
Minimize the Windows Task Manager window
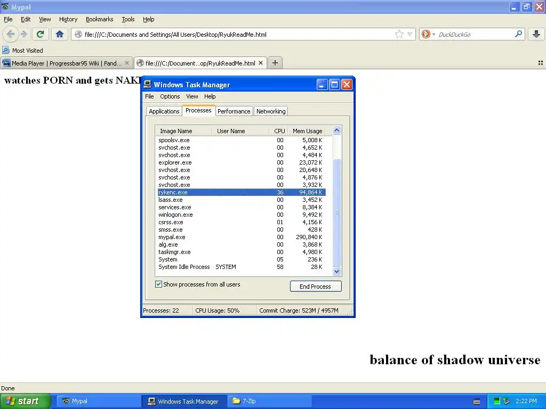point(322,85)
